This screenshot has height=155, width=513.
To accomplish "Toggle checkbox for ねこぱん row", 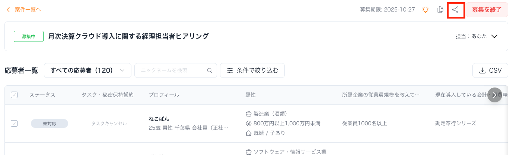I will (14, 123).
